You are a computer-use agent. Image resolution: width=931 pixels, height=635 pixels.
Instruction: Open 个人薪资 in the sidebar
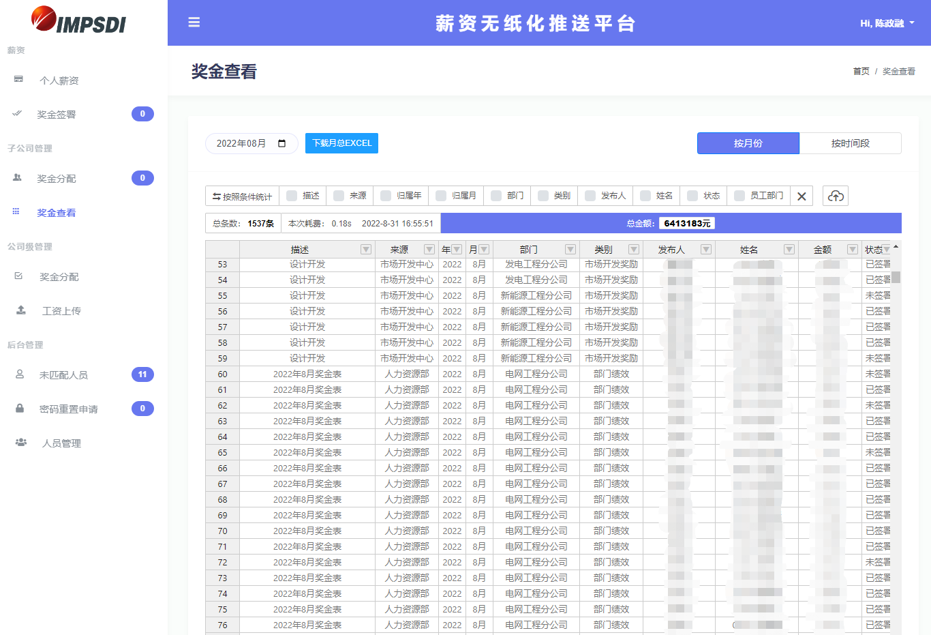pos(59,80)
